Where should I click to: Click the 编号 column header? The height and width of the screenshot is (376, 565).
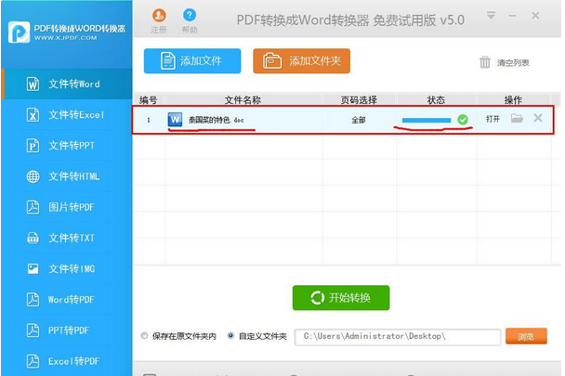point(149,99)
